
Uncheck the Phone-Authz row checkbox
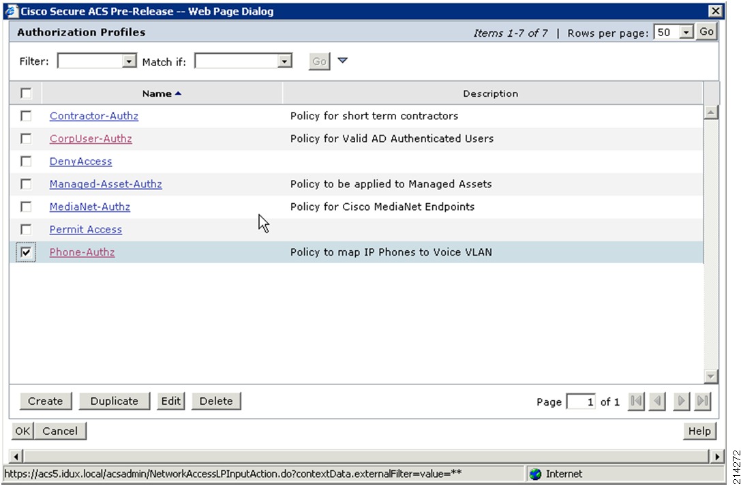point(26,252)
